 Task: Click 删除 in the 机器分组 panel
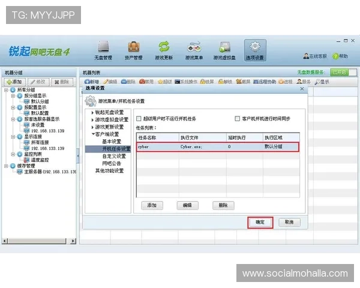62,82
